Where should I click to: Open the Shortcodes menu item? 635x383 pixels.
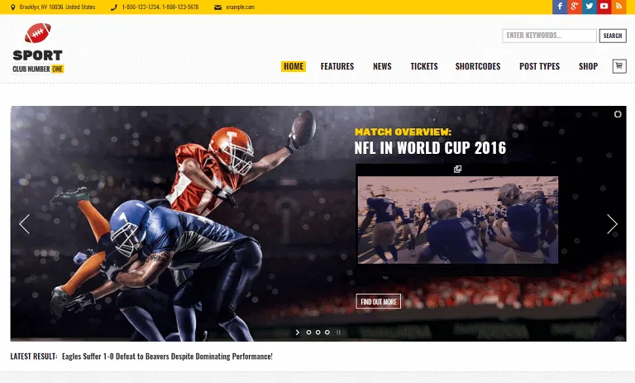[478, 66]
